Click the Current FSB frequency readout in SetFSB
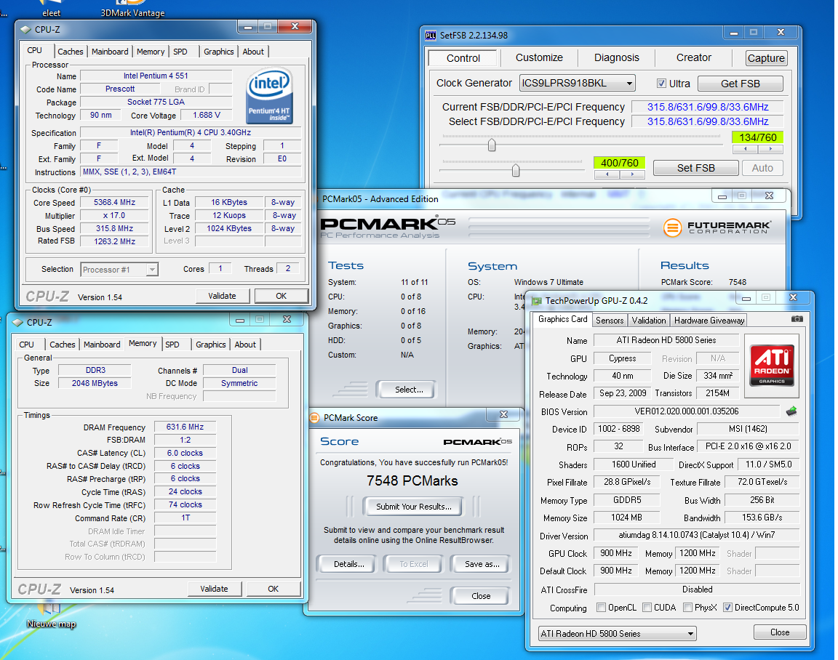The height and width of the screenshot is (660, 838). pyautogui.click(x=708, y=107)
